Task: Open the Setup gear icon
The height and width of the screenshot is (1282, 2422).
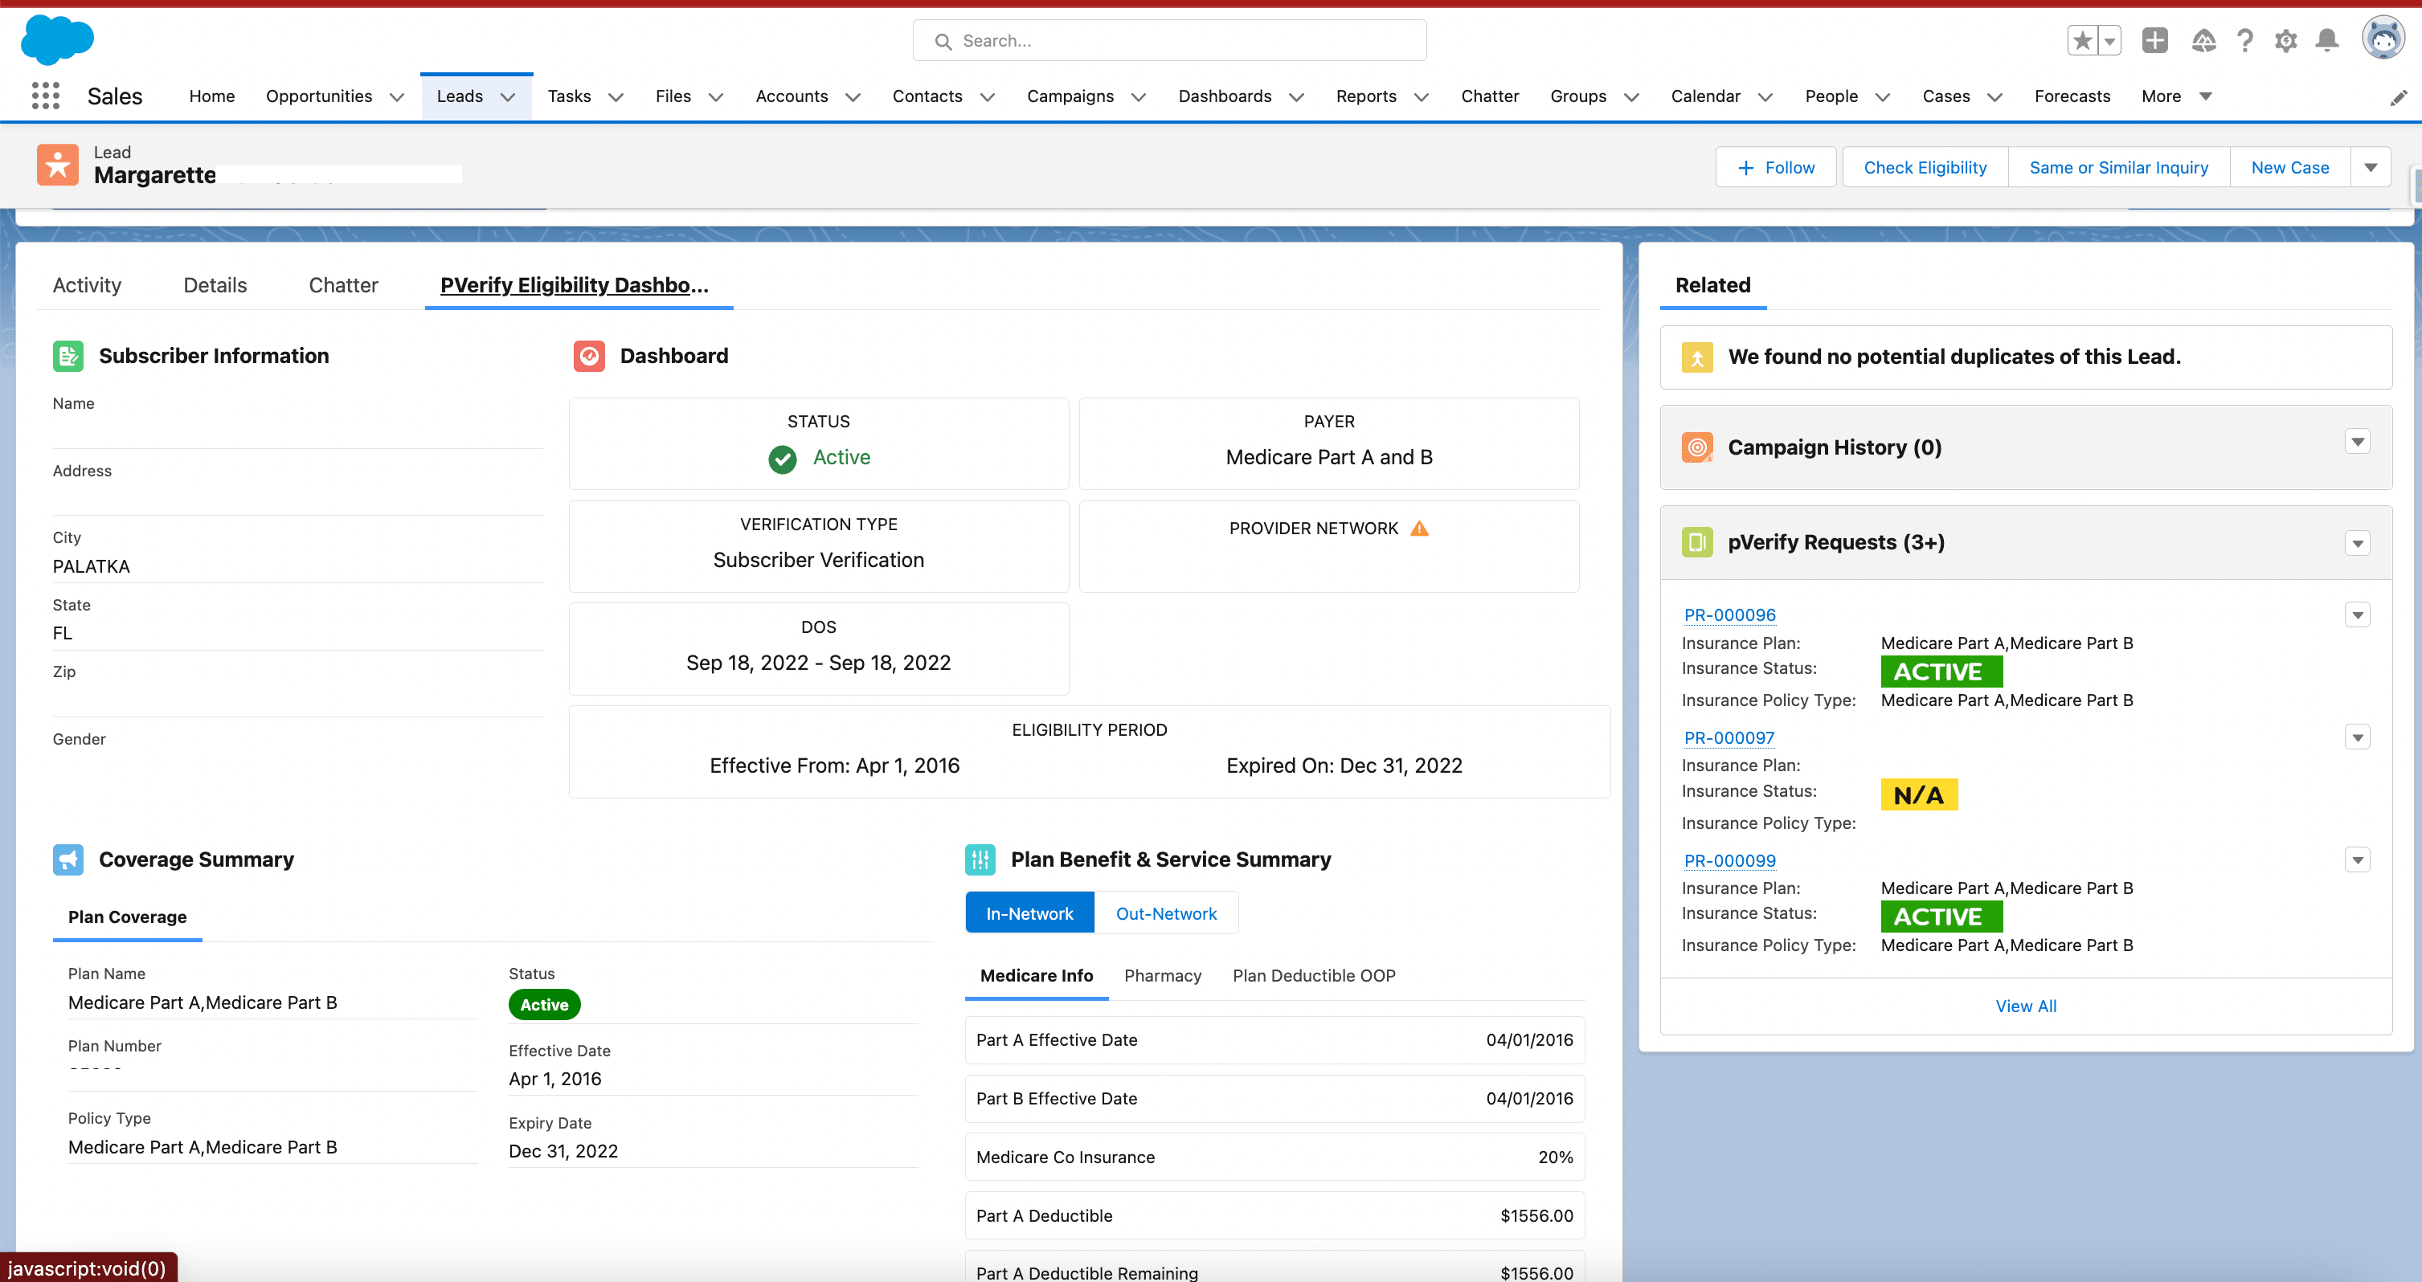Action: (x=2285, y=40)
